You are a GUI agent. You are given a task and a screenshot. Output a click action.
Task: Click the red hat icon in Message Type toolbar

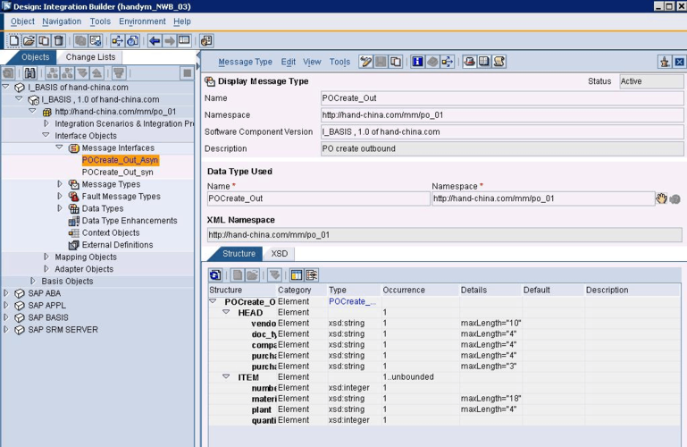pyautogui.click(x=469, y=62)
